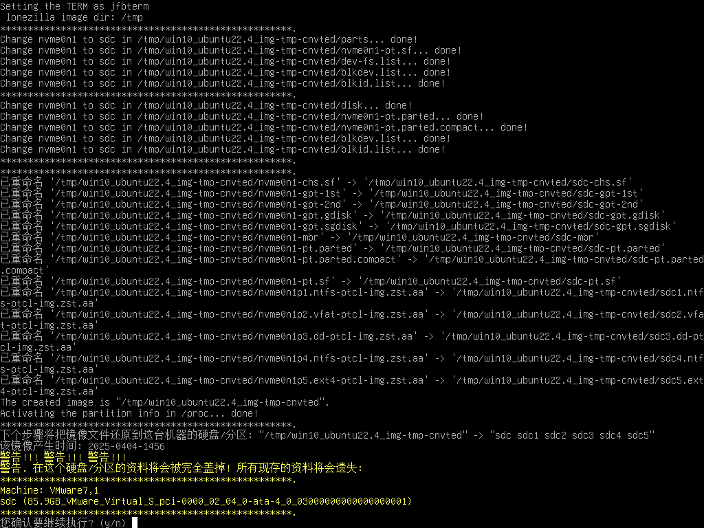Select the image time "2025-0404-1456"
This screenshot has height=528, width=704.
click(x=126, y=446)
